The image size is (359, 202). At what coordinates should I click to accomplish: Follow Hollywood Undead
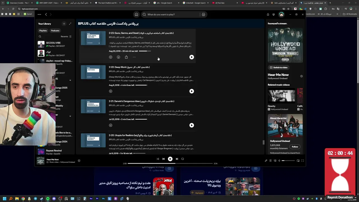click(295, 147)
